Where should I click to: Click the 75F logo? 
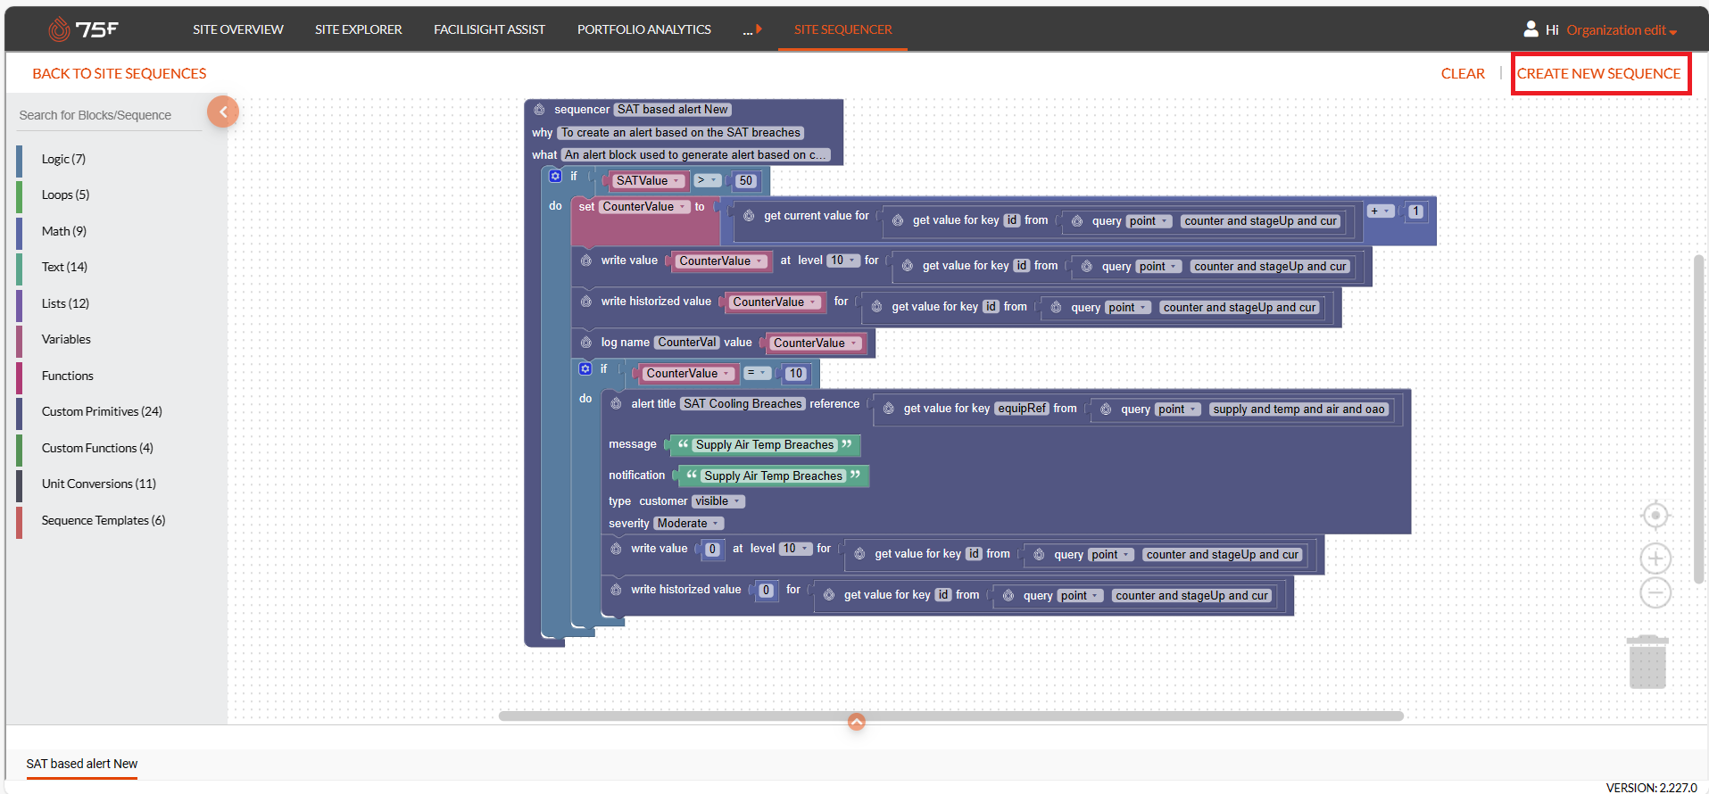[83, 29]
